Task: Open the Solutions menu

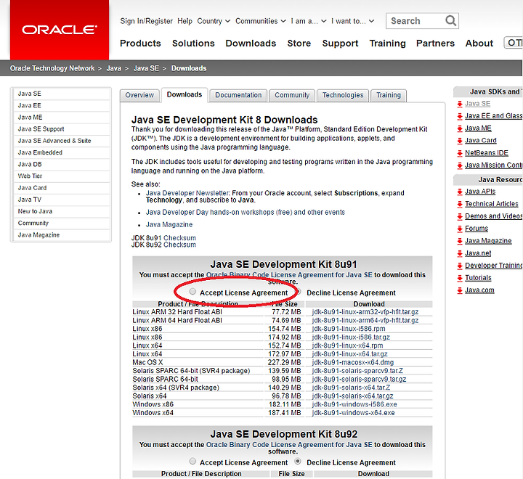Action: [193, 44]
